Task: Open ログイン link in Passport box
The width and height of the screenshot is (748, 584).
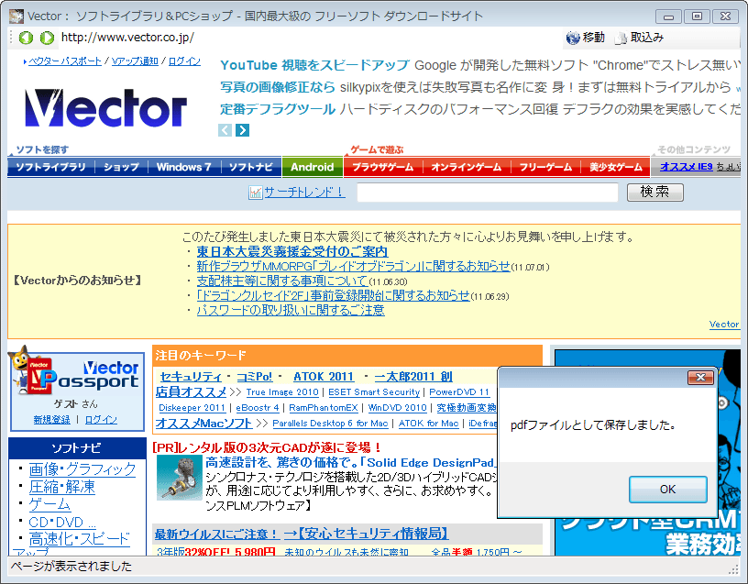Action: pos(101,420)
